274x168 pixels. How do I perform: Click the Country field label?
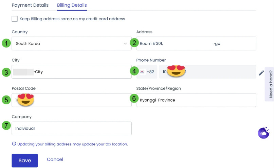(x=20, y=32)
